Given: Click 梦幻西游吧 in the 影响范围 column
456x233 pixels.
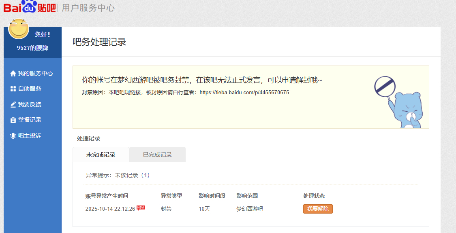Looking at the screenshot, I should tap(250, 209).
